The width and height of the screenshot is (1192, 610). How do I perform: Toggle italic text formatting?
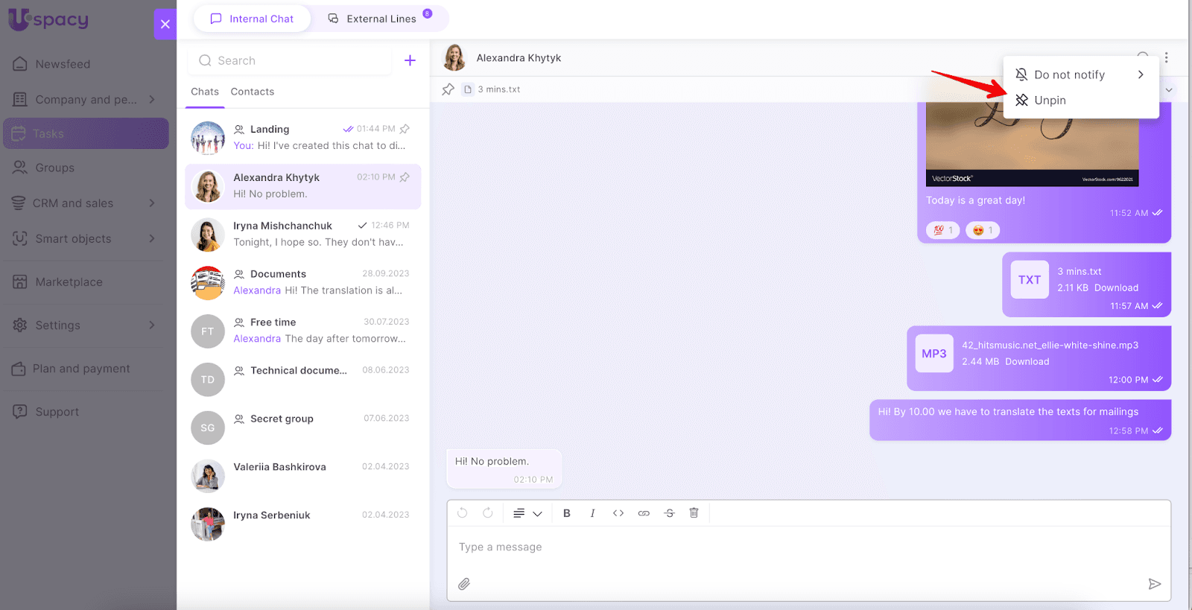click(x=592, y=513)
